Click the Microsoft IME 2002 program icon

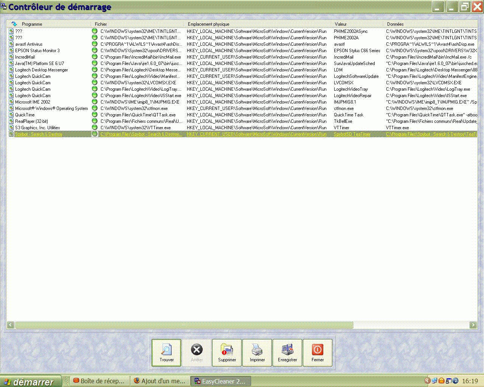pyautogui.click(x=11, y=102)
